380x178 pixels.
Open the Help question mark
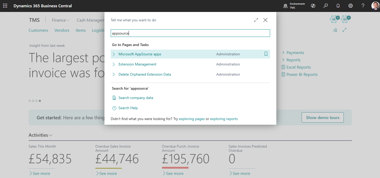point(363,6)
